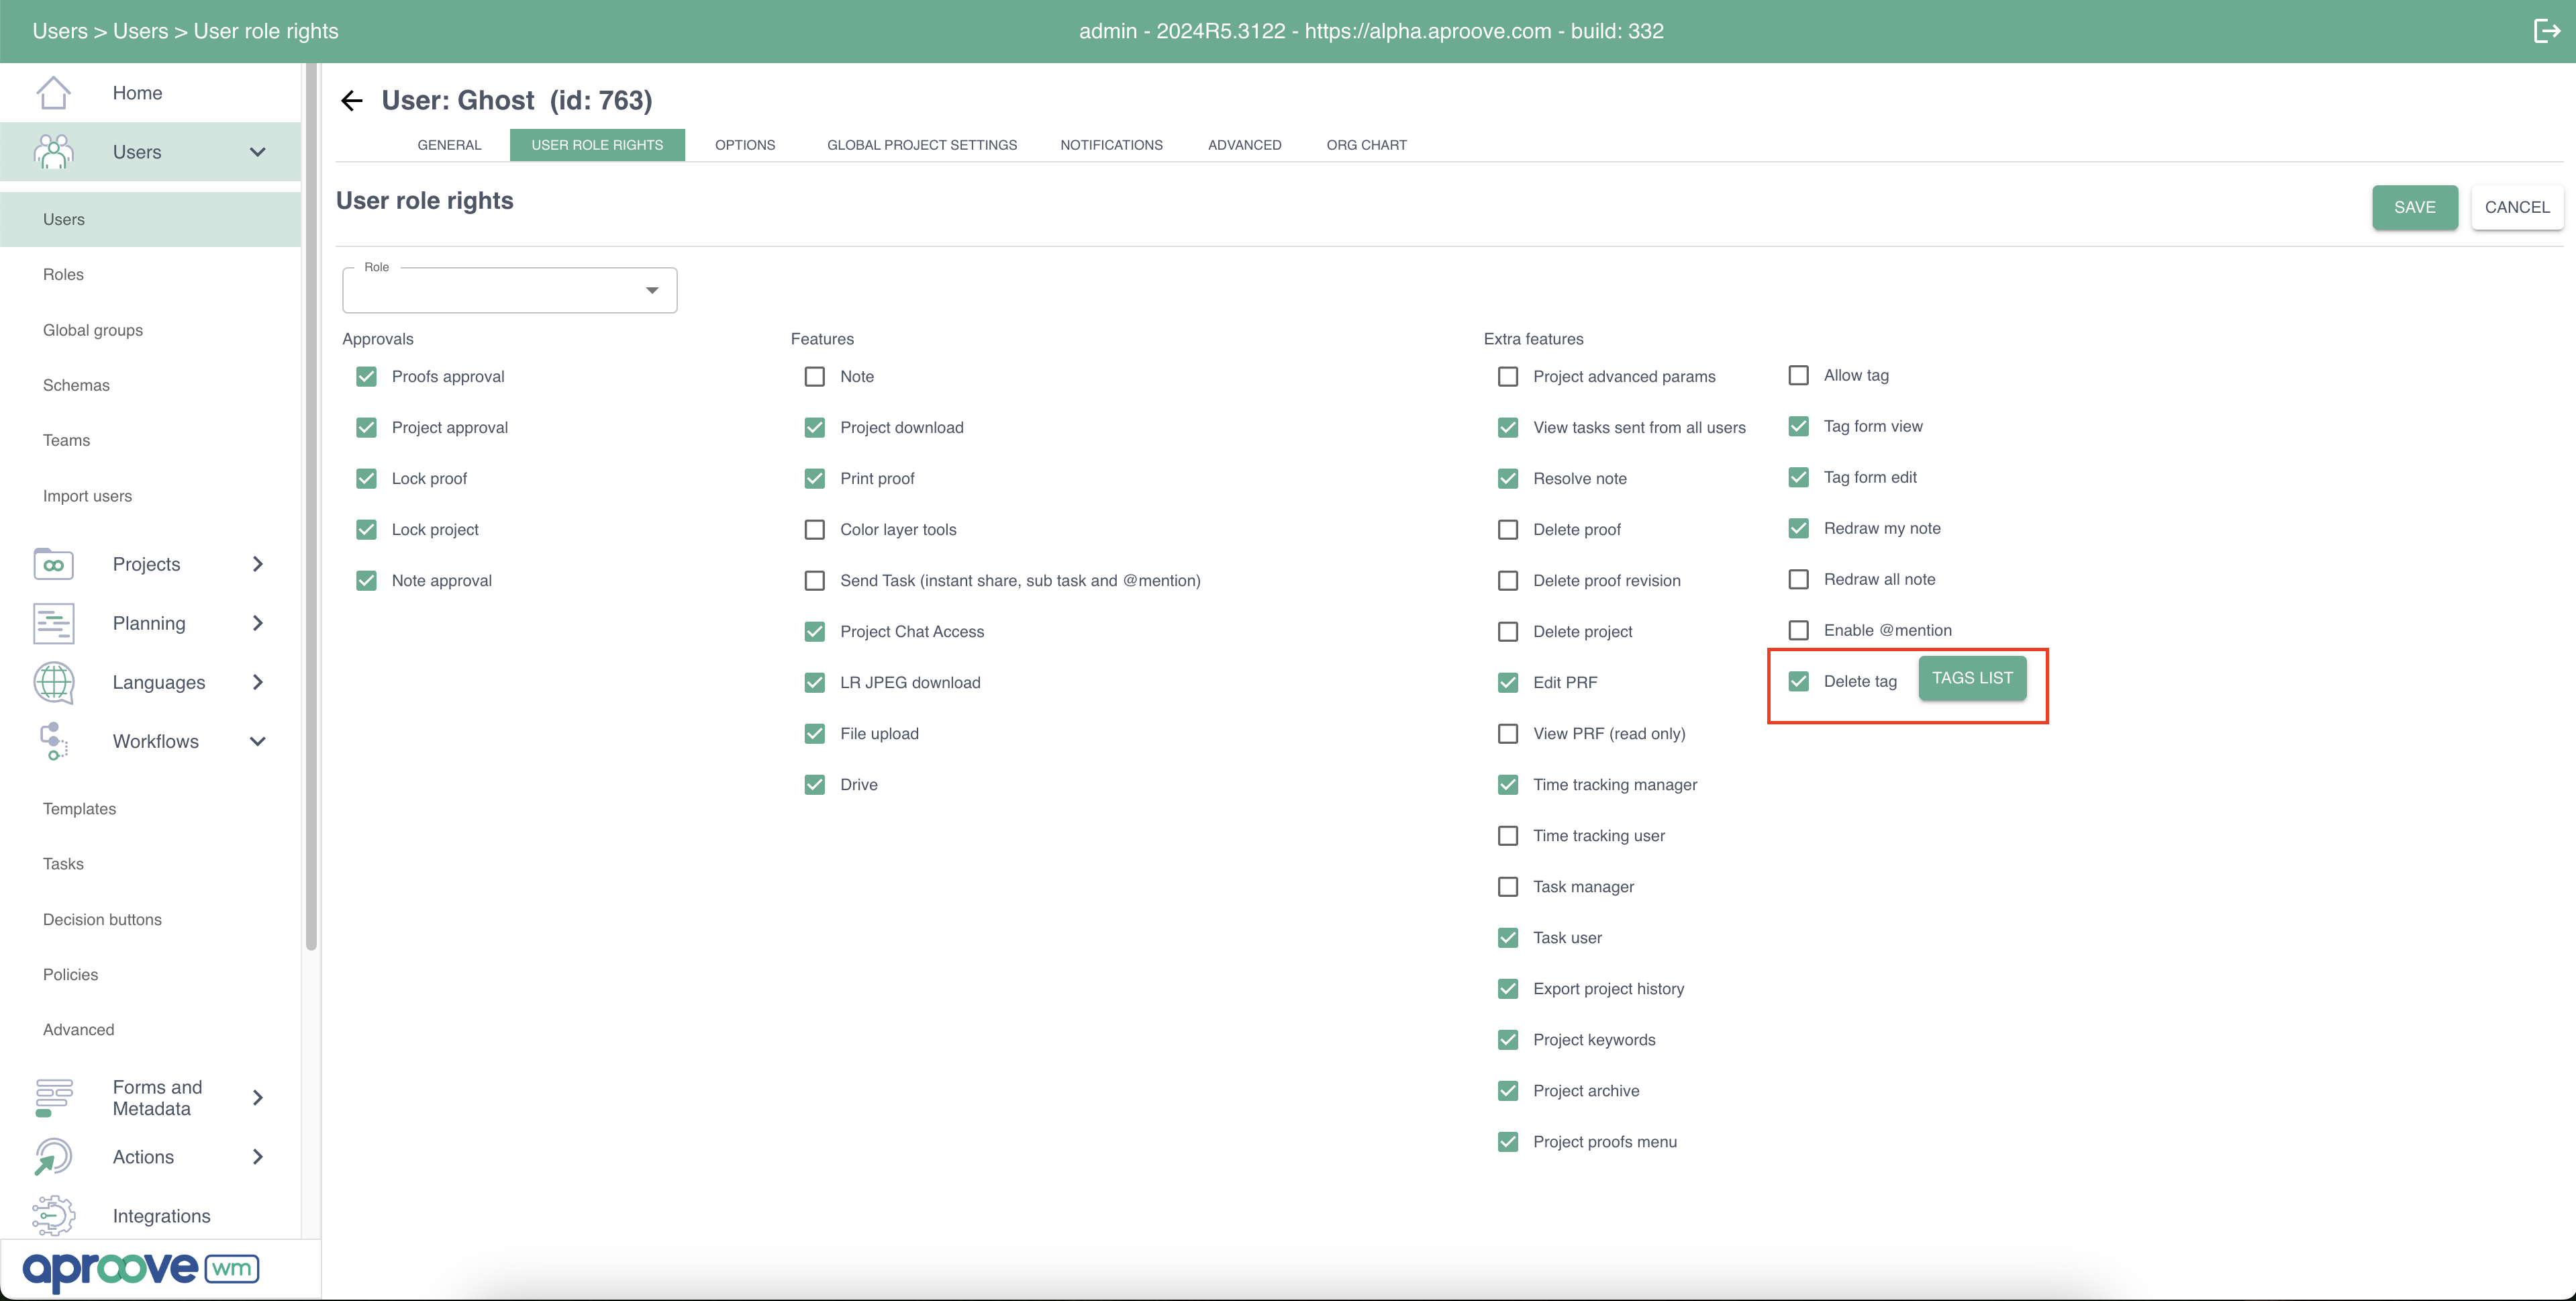Switch to the OPTIONS tab
This screenshot has width=2576, height=1301.
point(745,145)
